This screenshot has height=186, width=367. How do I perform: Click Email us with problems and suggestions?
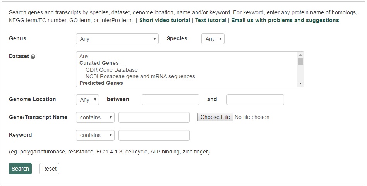click(x=285, y=21)
